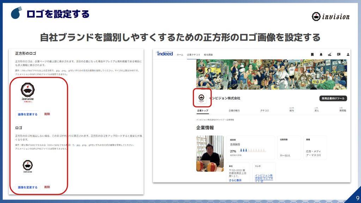
Task: Open notifications bell icon
Action: [321, 54]
